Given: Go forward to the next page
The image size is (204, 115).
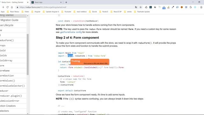Looking at the screenshot, I should pyautogui.click(x=3, y=7).
